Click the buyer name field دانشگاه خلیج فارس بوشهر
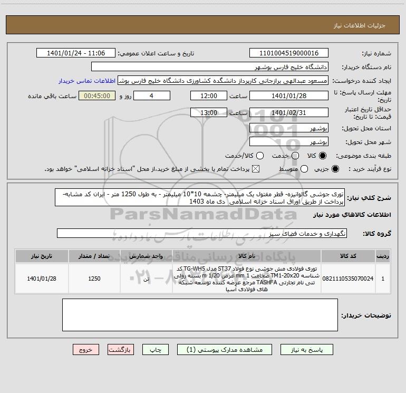 click(x=210, y=67)
